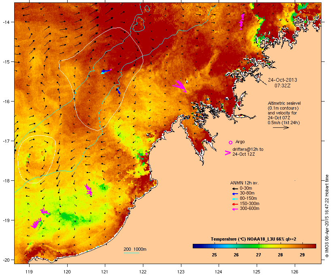Click the '07:32Z' time label
Screen dimensions: 332x275
coord(283,86)
